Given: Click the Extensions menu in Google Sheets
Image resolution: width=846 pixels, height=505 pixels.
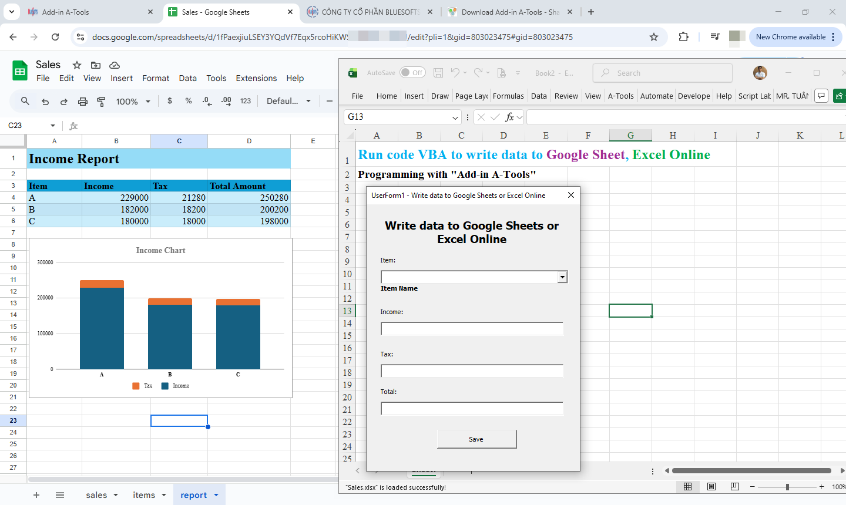Looking at the screenshot, I should point(256,78).
